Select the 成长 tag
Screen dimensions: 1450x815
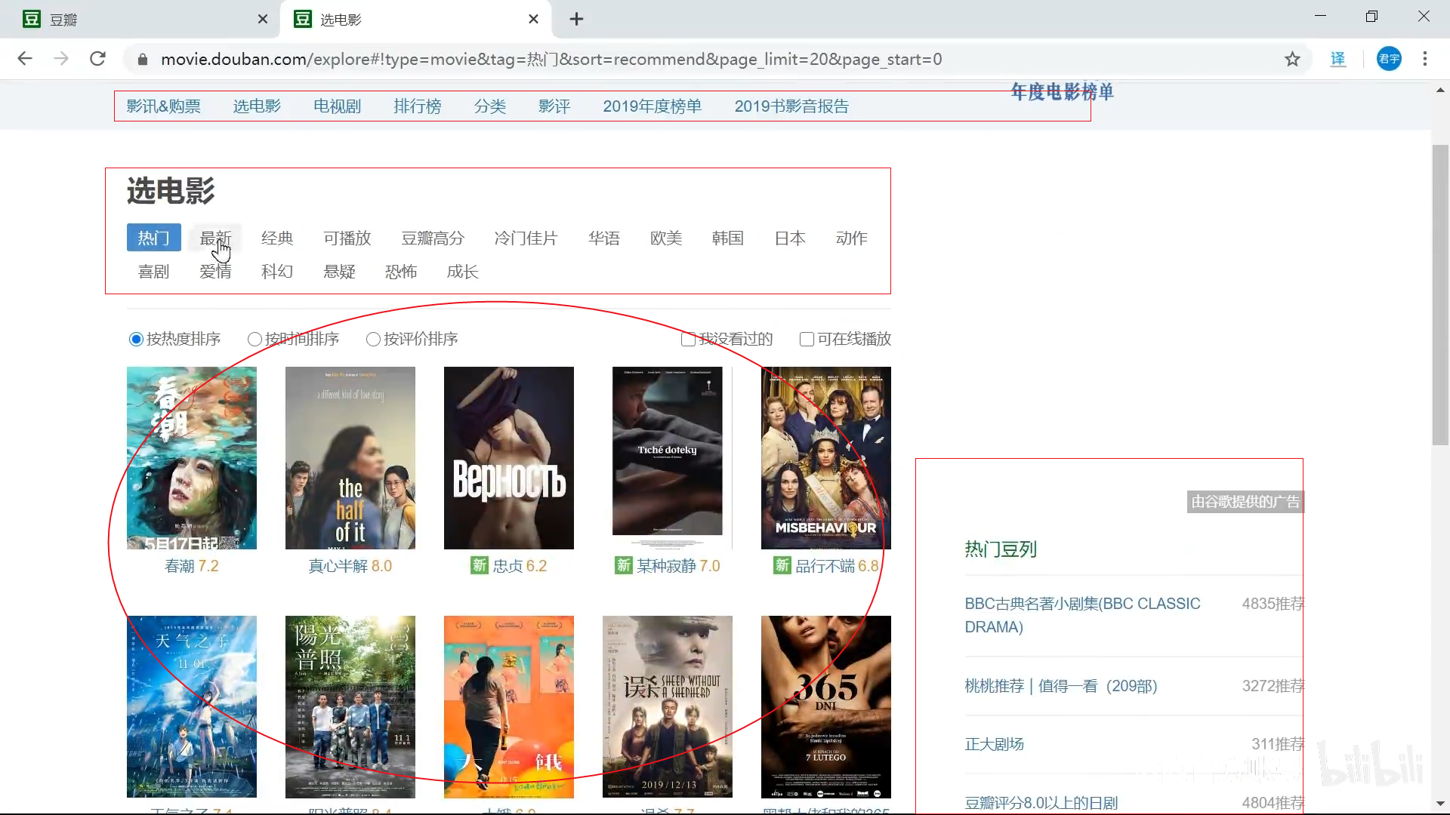[x=463, y=271]
